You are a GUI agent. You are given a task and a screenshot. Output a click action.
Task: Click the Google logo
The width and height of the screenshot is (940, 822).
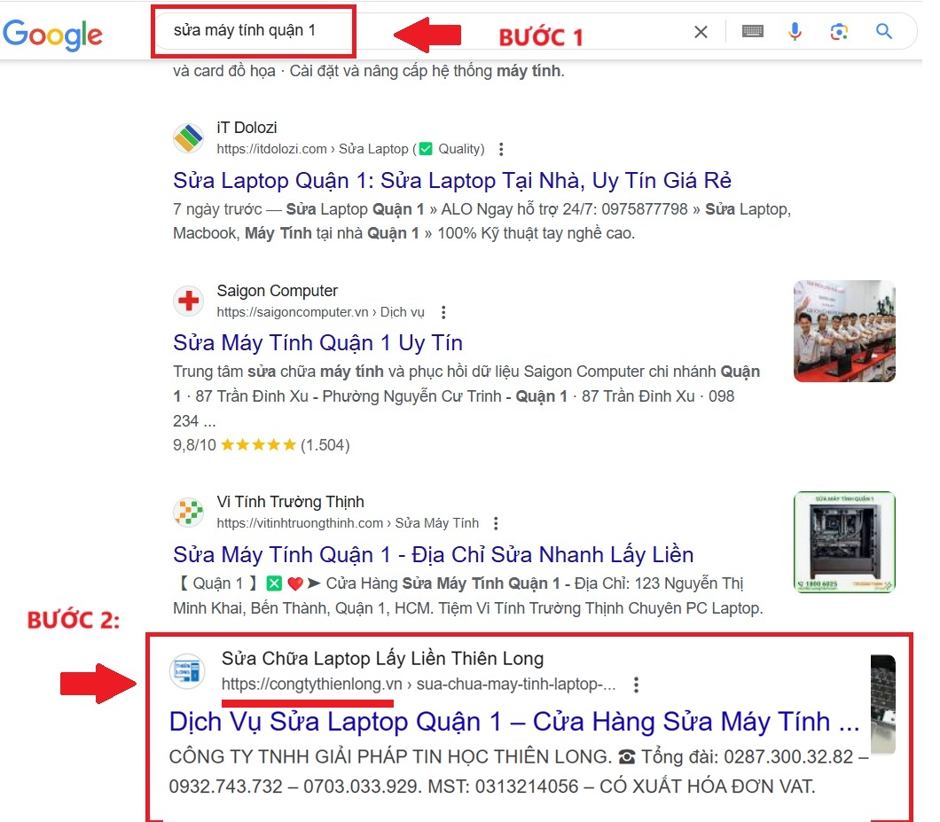[53, 33]
